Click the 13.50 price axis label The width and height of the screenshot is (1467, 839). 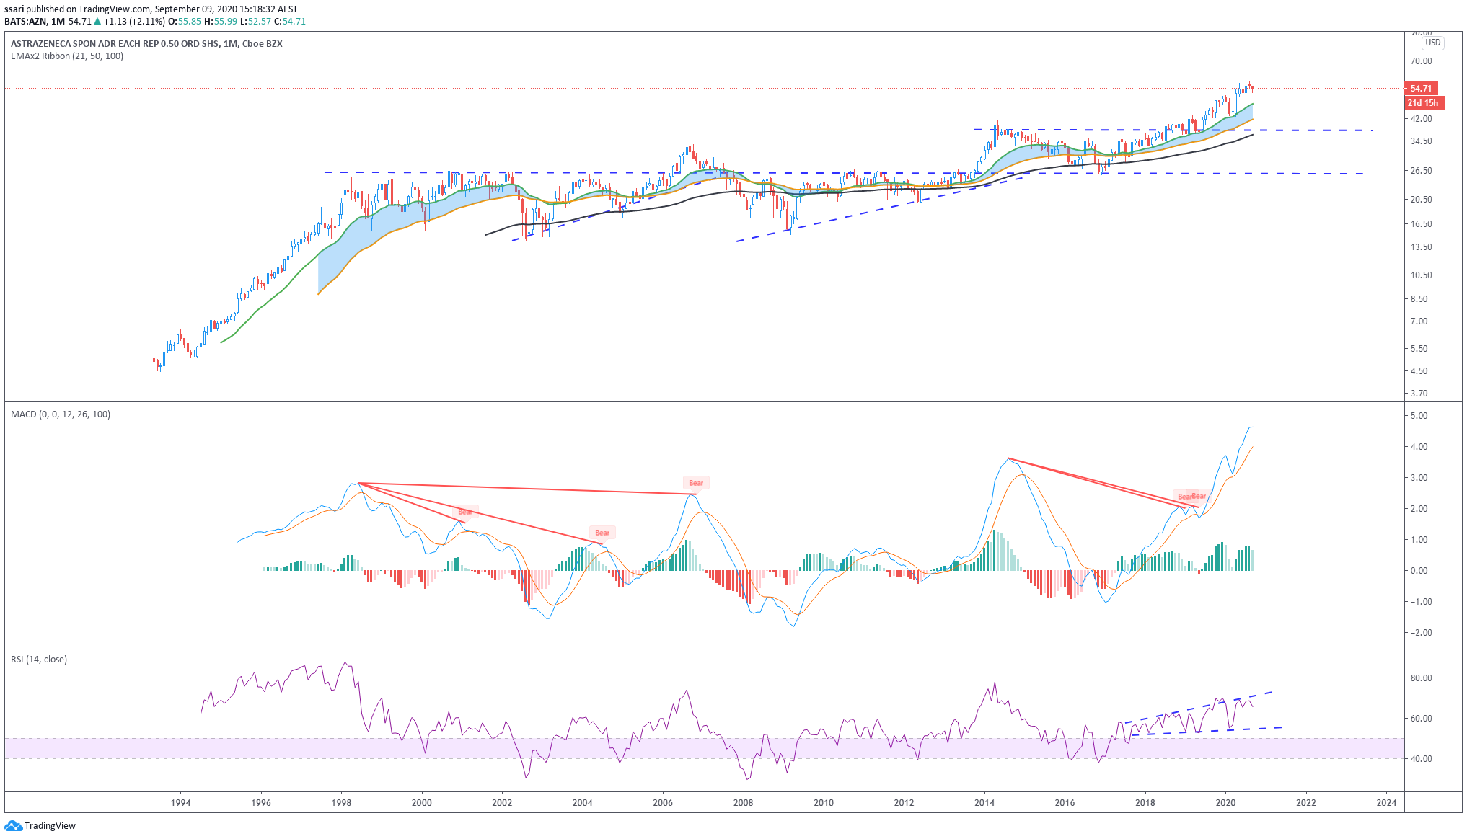pos(1422,247)
